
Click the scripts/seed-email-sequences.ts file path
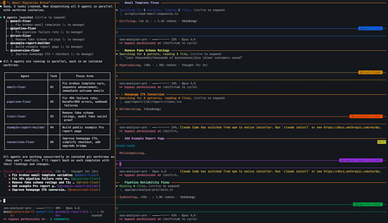point(151,14)
